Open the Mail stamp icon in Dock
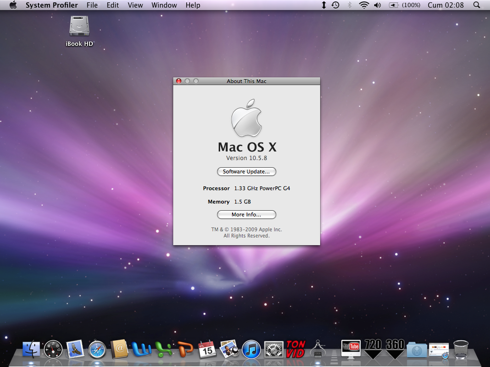This screenshot has width=490, height=367. pos(75,349)
